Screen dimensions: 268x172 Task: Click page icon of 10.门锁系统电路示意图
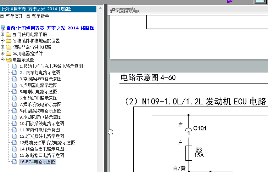15,124
